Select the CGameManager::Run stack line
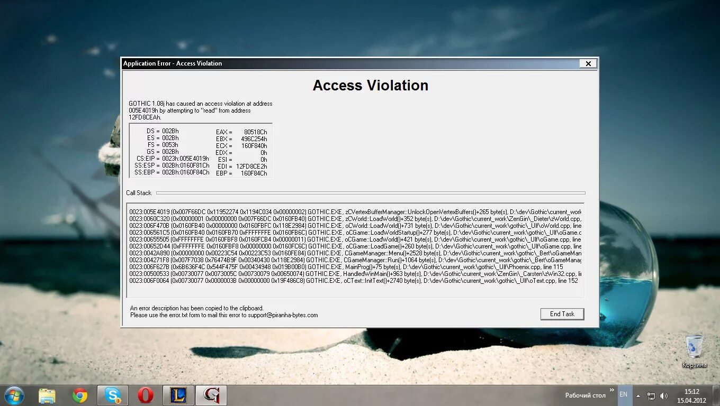This screenshot has height=406, width=720. point(355,260)
